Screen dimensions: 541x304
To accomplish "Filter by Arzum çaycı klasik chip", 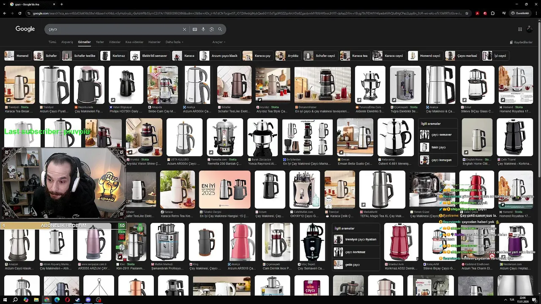I will [219, 56].
